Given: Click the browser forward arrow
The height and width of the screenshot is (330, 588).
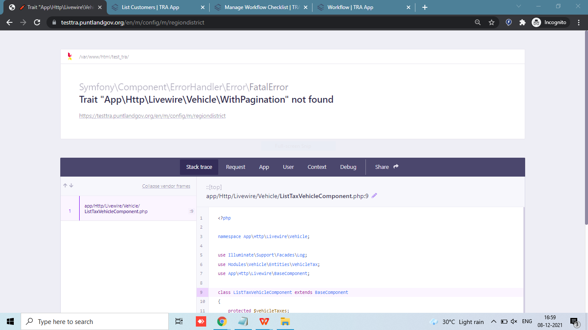Looking at the screenshot, I should click(x=23, y=22).
